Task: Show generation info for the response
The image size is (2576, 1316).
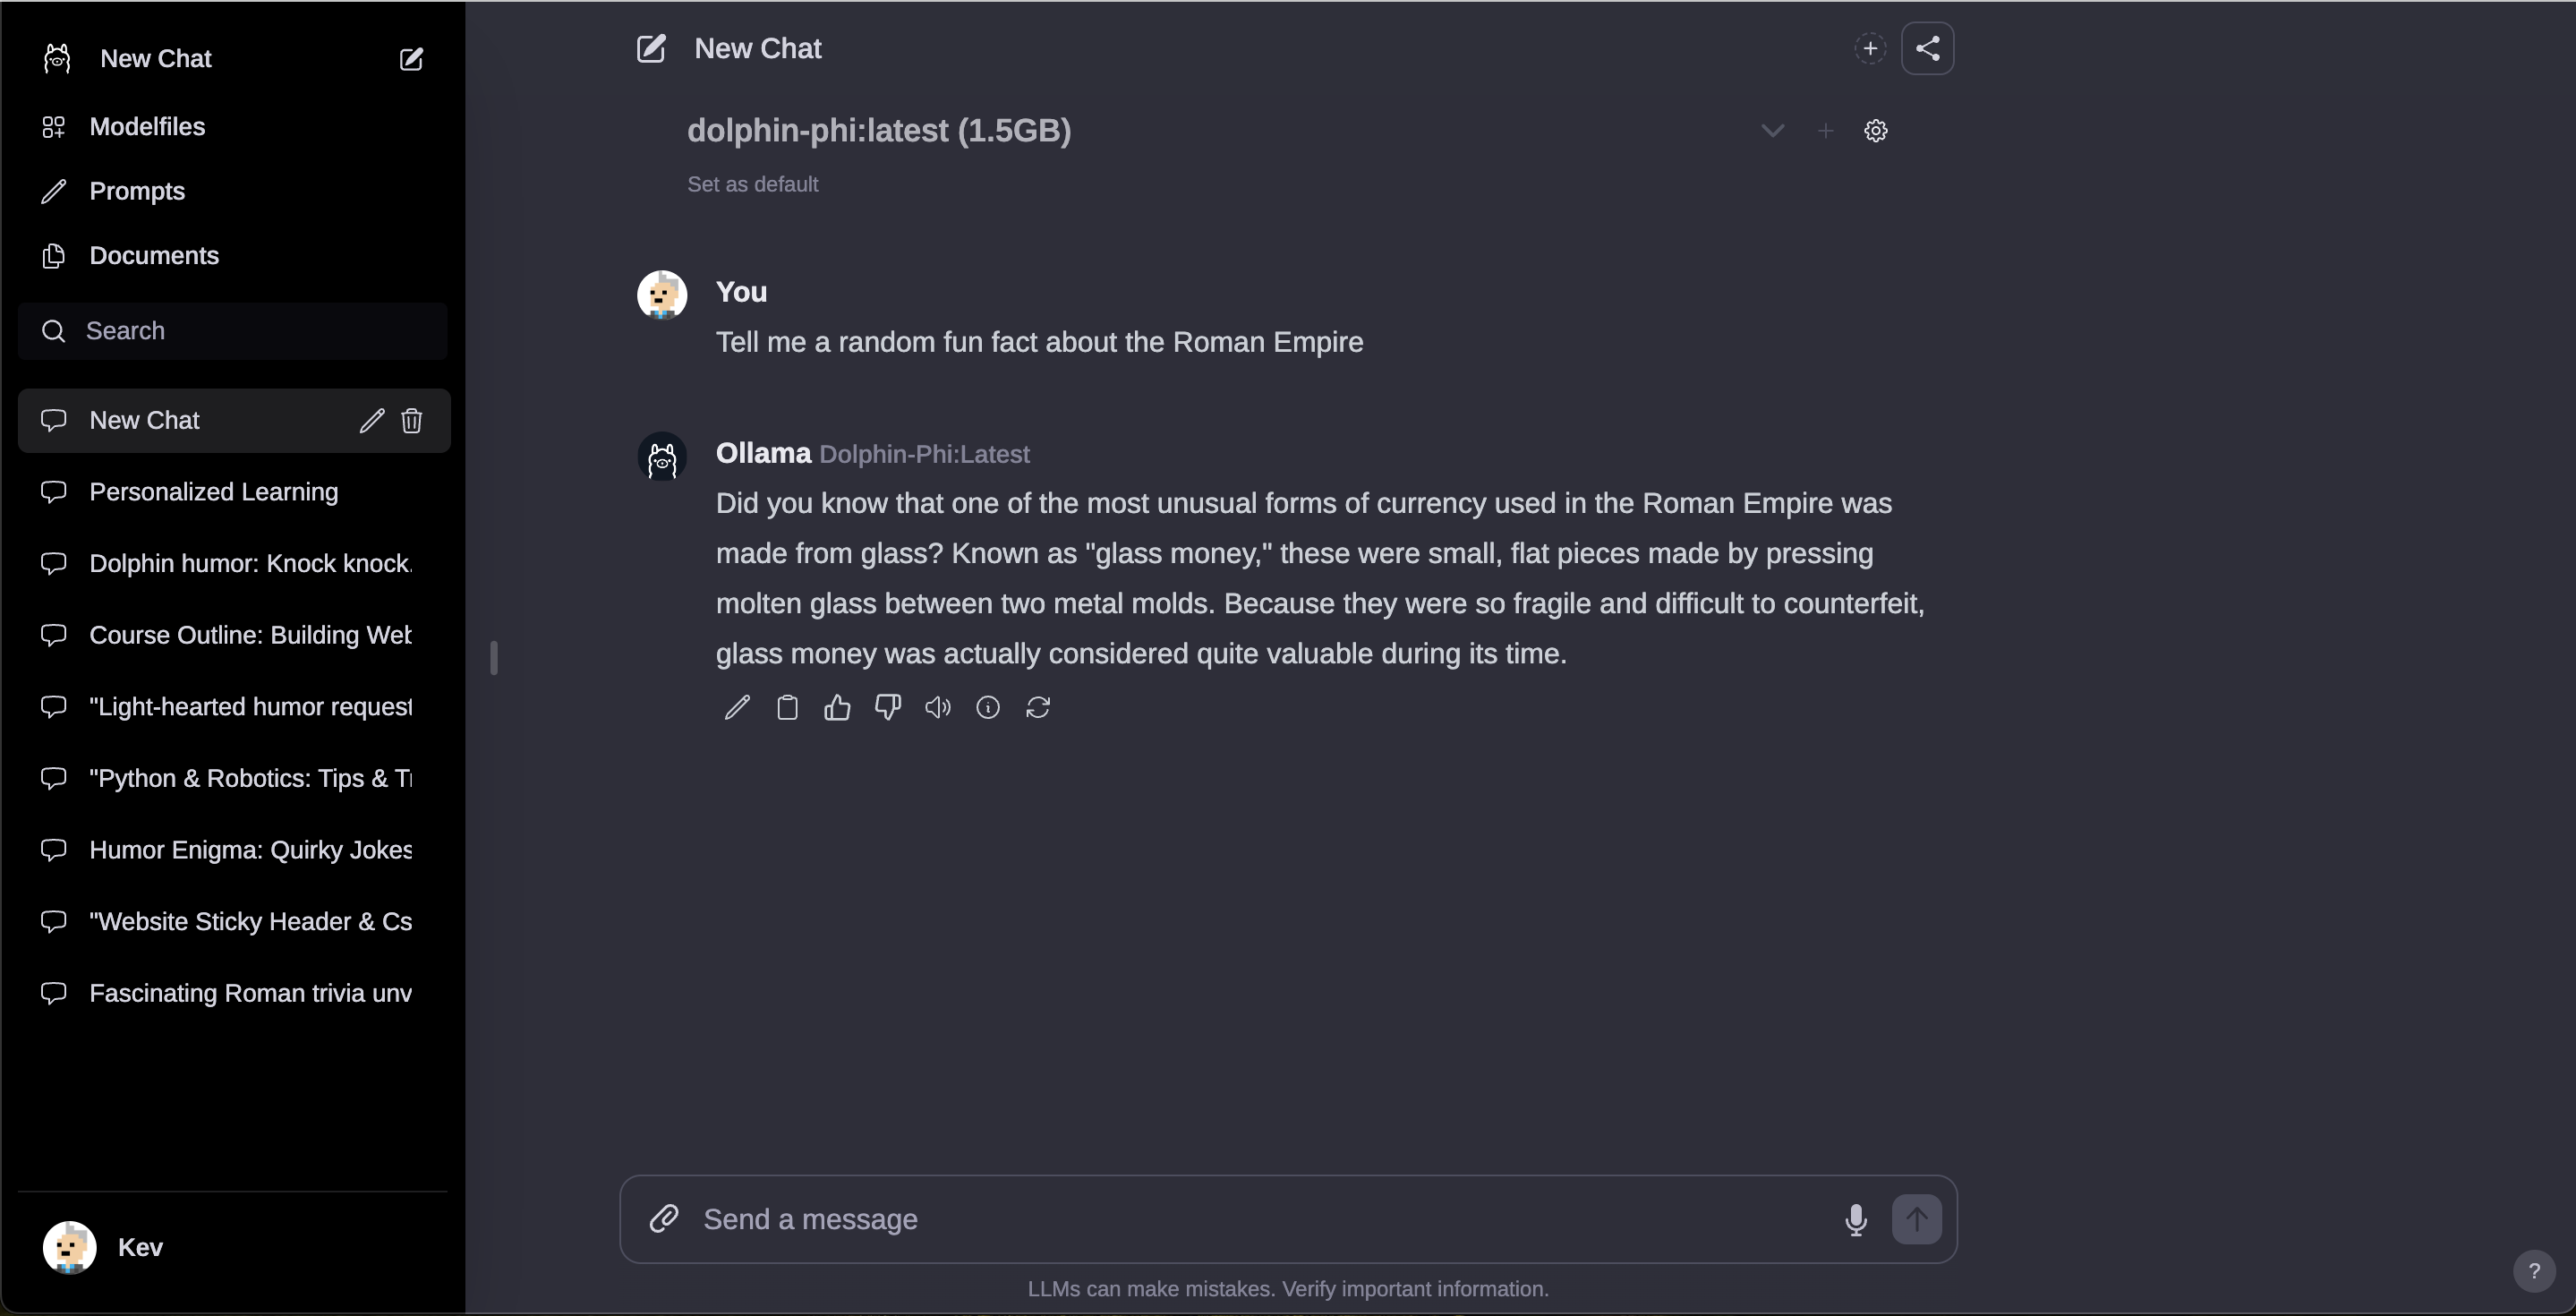Action: [988, 708]
